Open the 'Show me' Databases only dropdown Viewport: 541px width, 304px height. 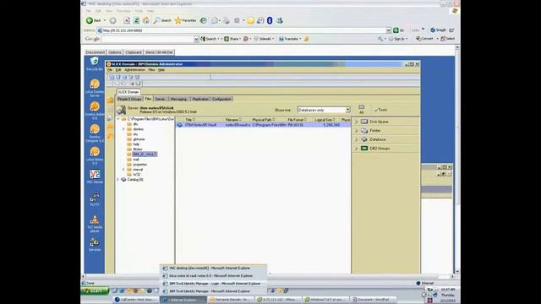click(x=324, y=110)
